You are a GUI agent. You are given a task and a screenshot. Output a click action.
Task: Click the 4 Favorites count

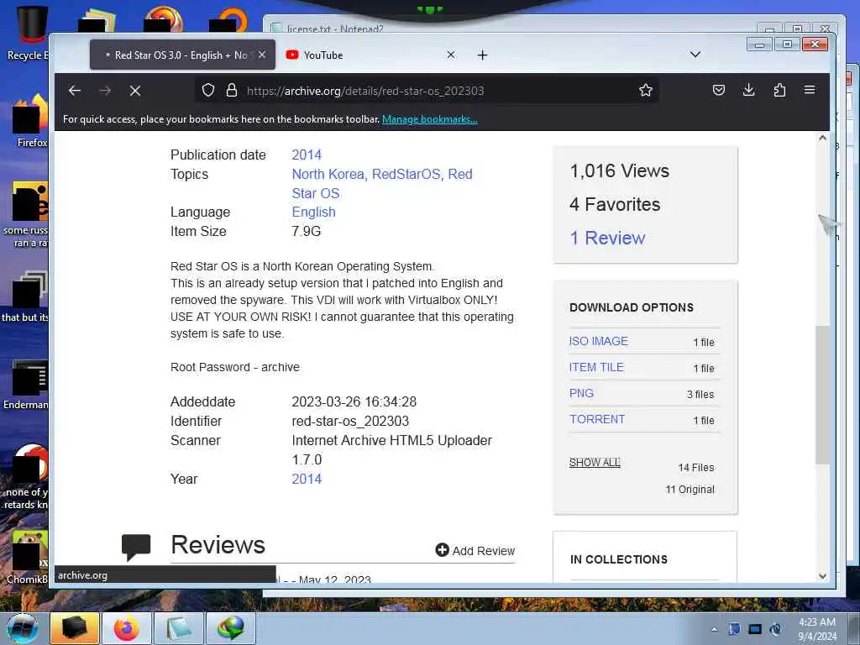pyautogui.click(x=615, y=204)
